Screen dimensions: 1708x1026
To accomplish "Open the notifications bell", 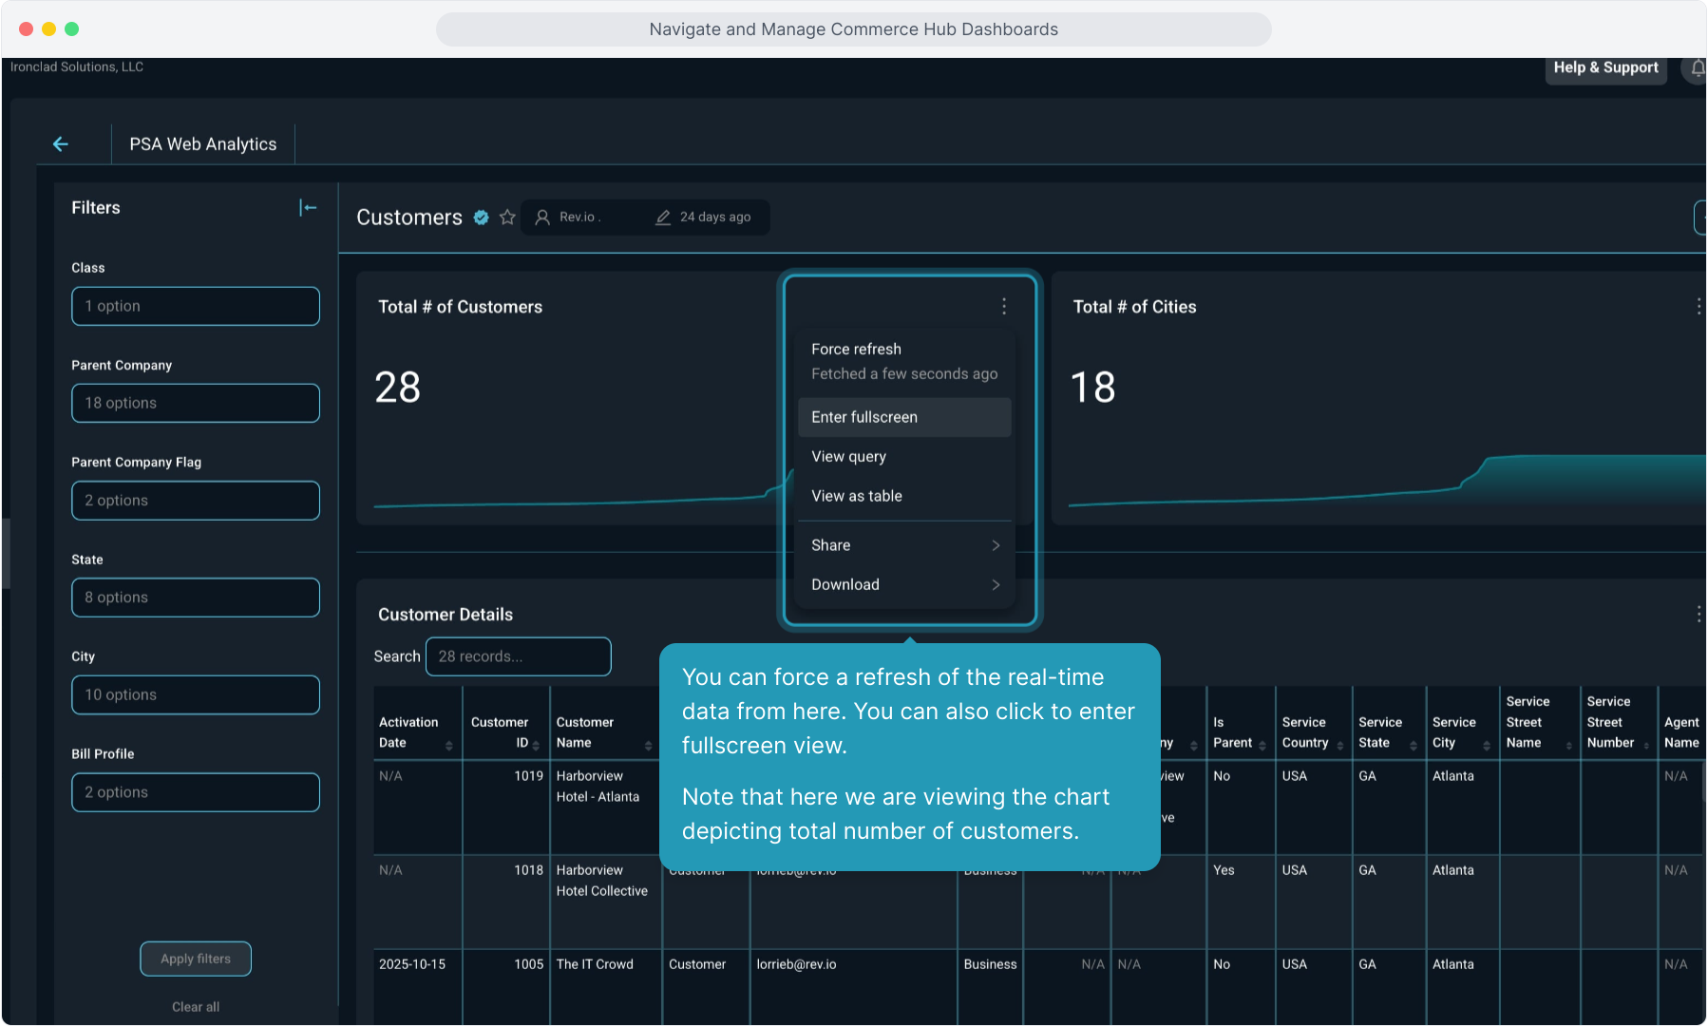I will tap(1697, 68).
